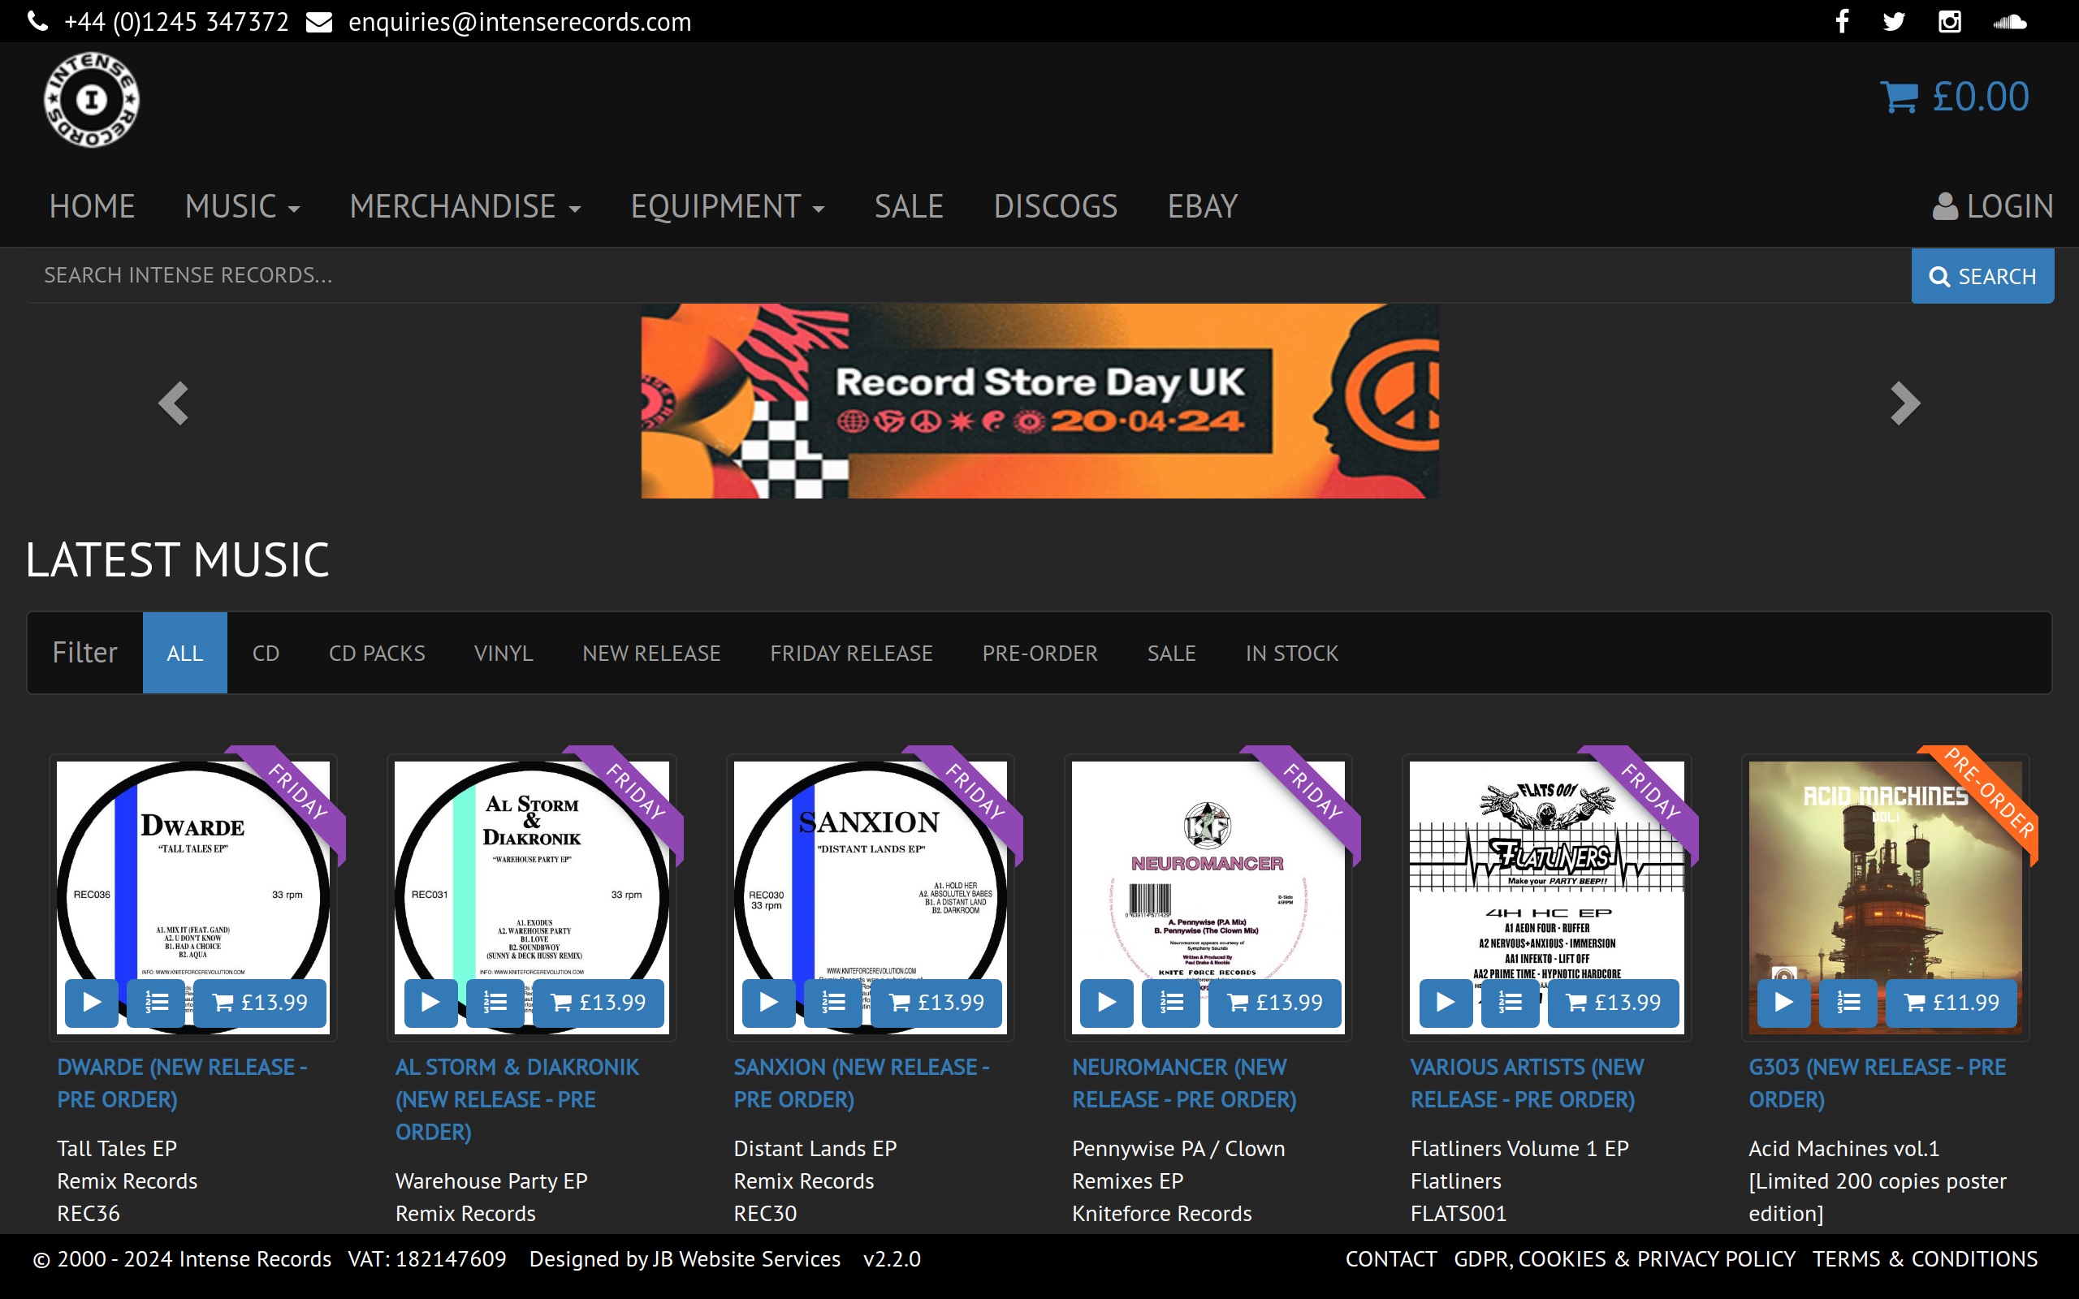
Task: Play the Flatliners Volume 1 EP preview
Action: click(1445, 1003)
